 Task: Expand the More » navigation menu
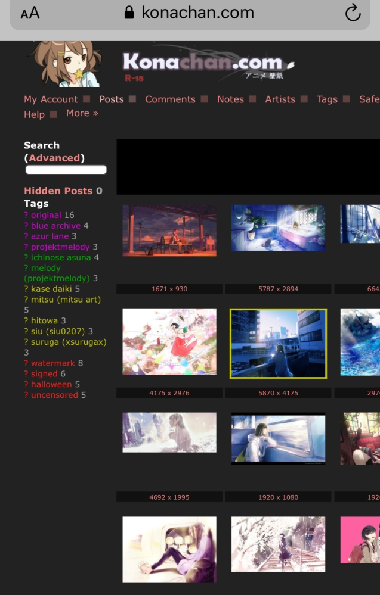point(82,113)
